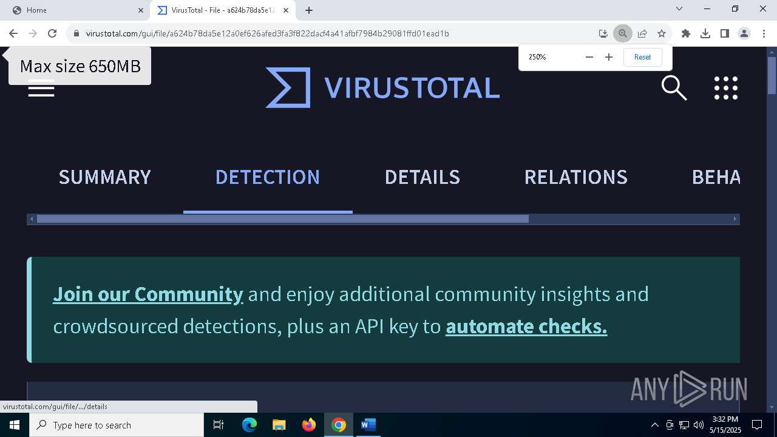Go back with browser back arrow
Viewport: 777px width, 437px height.
[13, 33]
